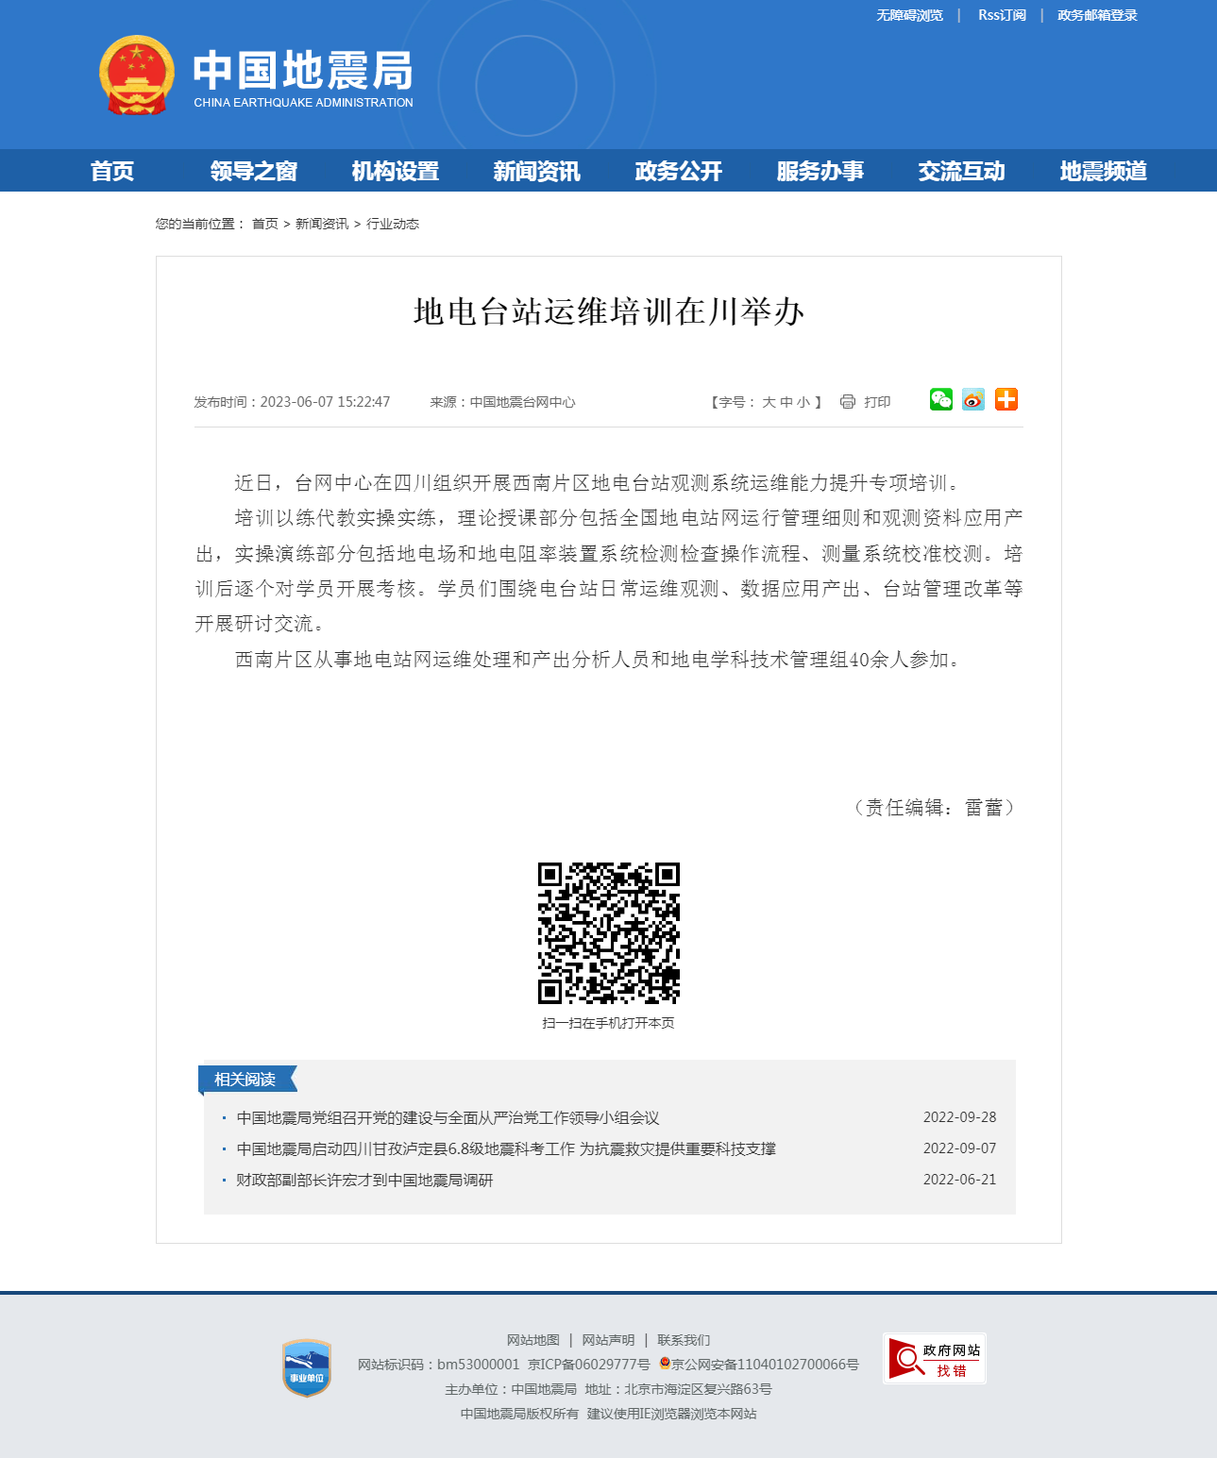Click the police badge beside 京公网安备
Screen dimensions: 1217x1458
tap(664, 1365)
